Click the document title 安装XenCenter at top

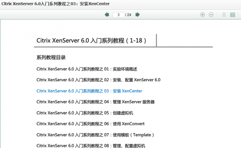point(55,4)
